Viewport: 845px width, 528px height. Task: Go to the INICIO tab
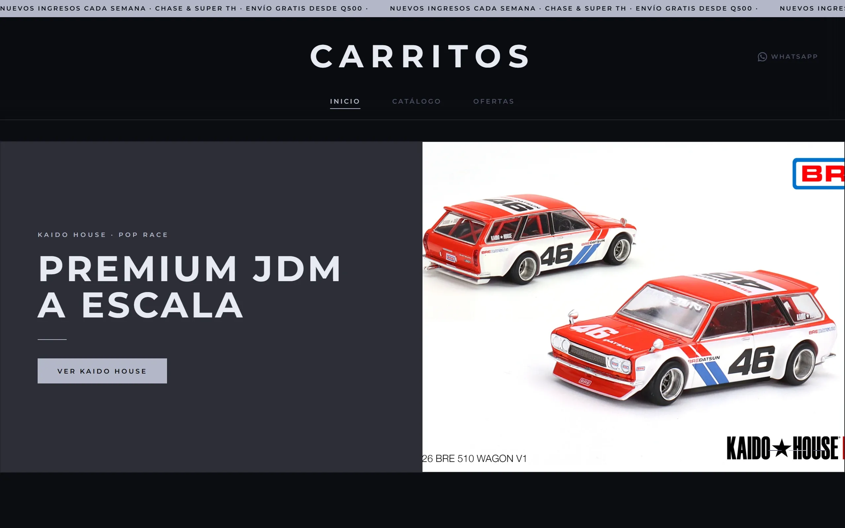(x=345, y=101)
